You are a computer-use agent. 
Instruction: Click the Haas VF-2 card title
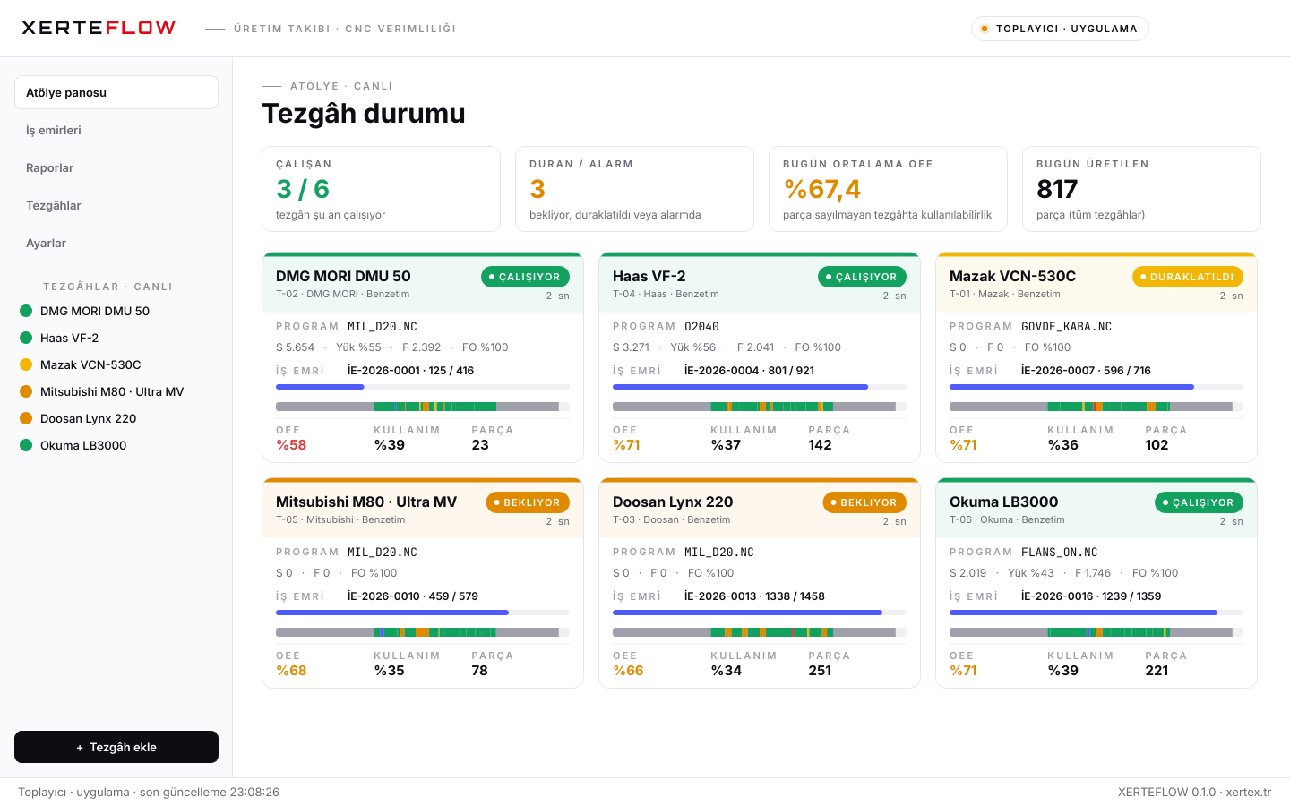click(649, 276)
